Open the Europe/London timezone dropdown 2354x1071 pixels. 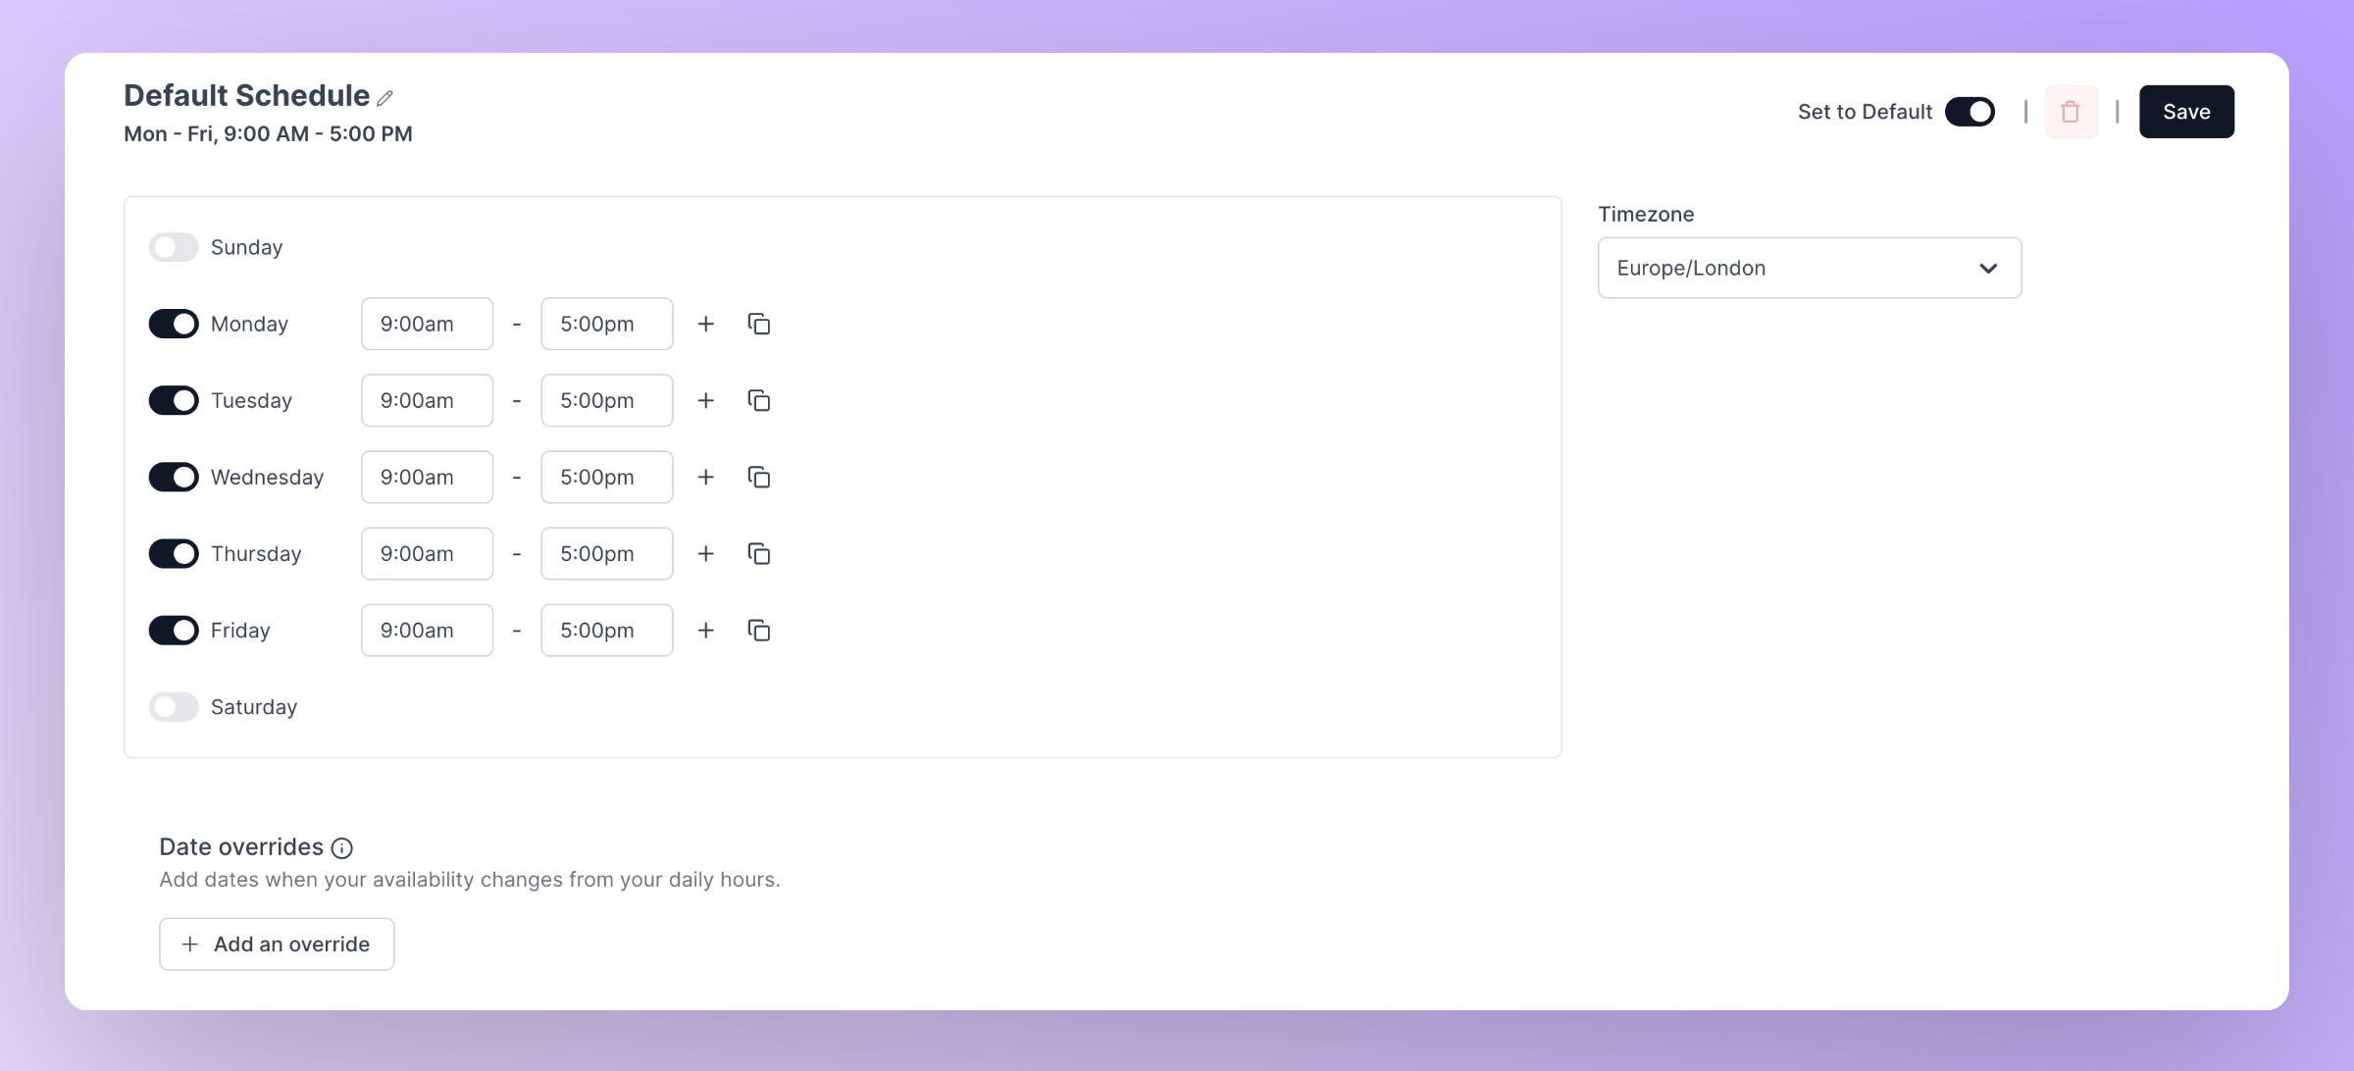pyautogui.click(x=1809, y=268)
